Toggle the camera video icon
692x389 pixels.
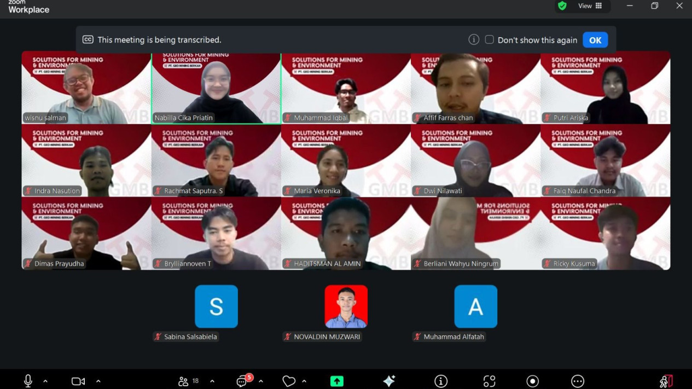[78, 381]
